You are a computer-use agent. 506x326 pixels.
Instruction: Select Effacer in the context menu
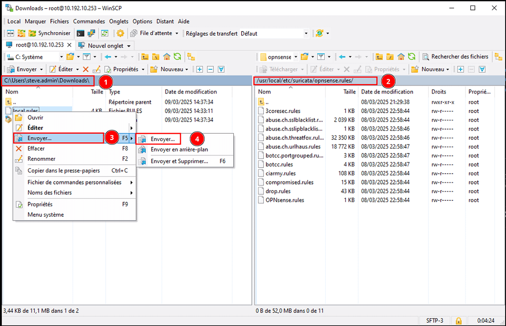[x=37, y=148]
